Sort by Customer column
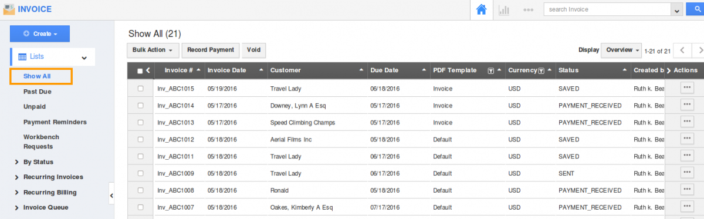Image resolution: width=704 pixels, height=219 pixels. click(x=361, y=70)
